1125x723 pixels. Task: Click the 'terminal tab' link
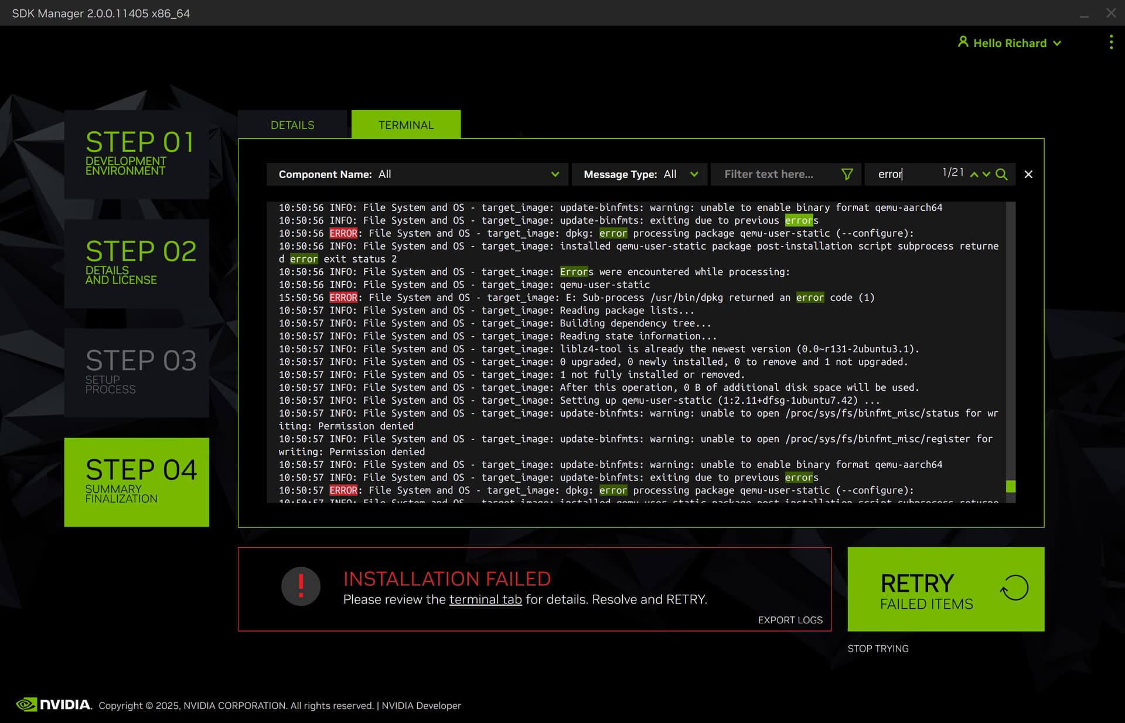coord(485,599)
